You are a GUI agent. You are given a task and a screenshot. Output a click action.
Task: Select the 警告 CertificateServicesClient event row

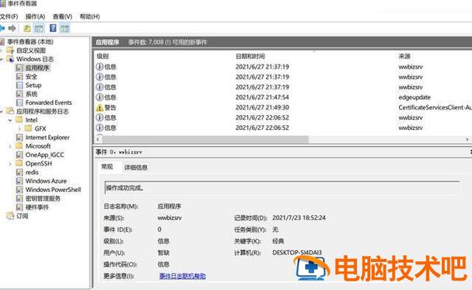(x=283, y=107)
